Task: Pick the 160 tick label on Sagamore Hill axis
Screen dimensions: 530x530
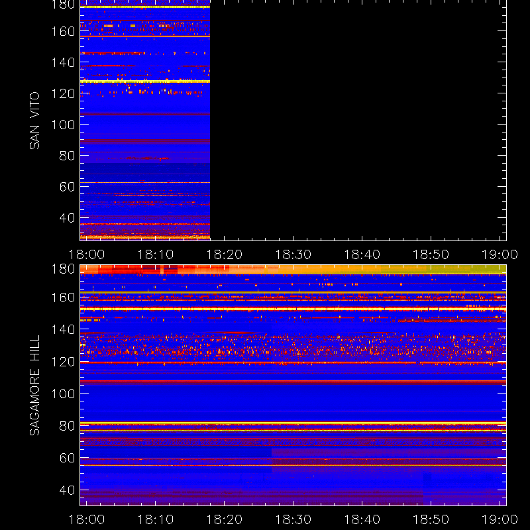Action: click(x=63, y=297)
